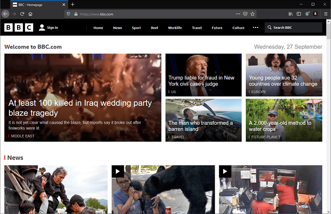Click the Firefox account avatar icon
Screen dimensions: 331x214
pos(307,14)
